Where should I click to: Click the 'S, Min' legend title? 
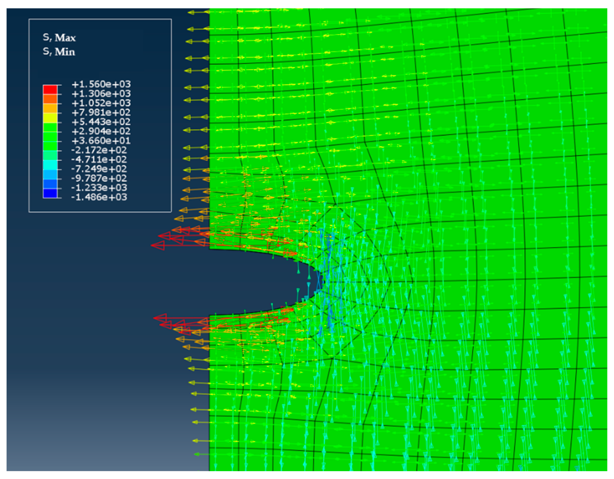(59, 52)
